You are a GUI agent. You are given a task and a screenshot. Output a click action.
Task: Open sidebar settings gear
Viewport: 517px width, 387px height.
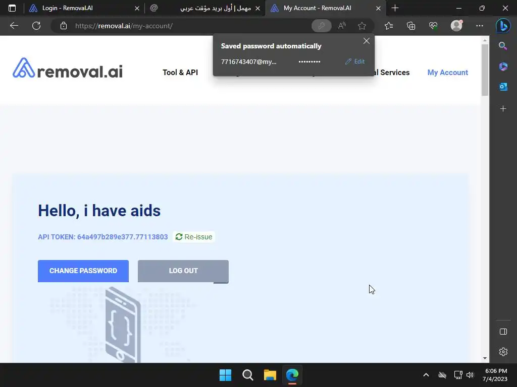click(503, 352)
